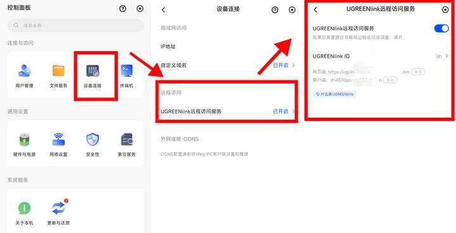The width and height of the screenshot is (456, 233).
Task: Focus the control panel search field
Action: tap(75, 25)
